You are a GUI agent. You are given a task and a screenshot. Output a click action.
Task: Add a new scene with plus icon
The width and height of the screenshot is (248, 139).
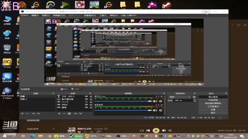pos(22,113)
